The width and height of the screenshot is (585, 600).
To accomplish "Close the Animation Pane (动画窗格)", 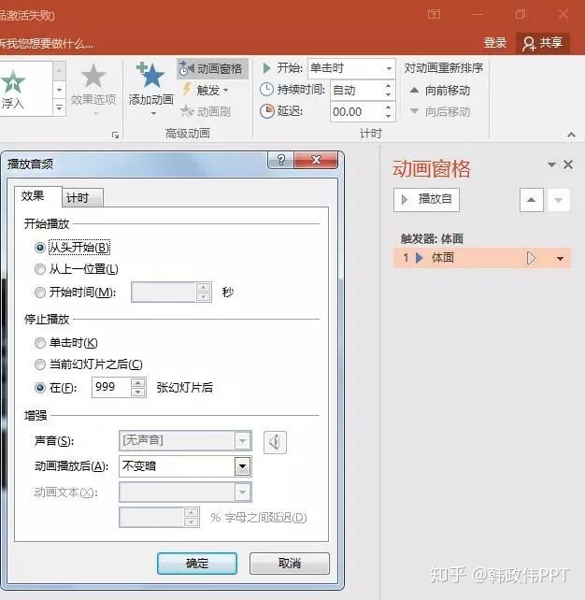I will (x=568, y=164).
